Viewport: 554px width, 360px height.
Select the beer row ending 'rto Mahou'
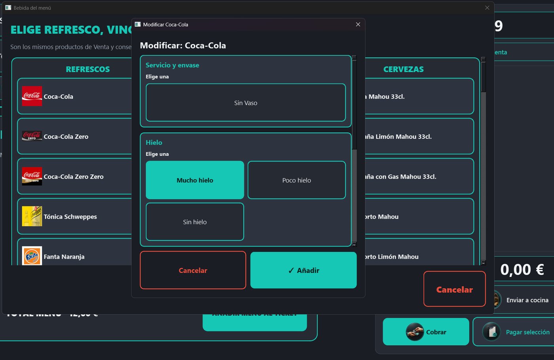(x=419, y=216)
